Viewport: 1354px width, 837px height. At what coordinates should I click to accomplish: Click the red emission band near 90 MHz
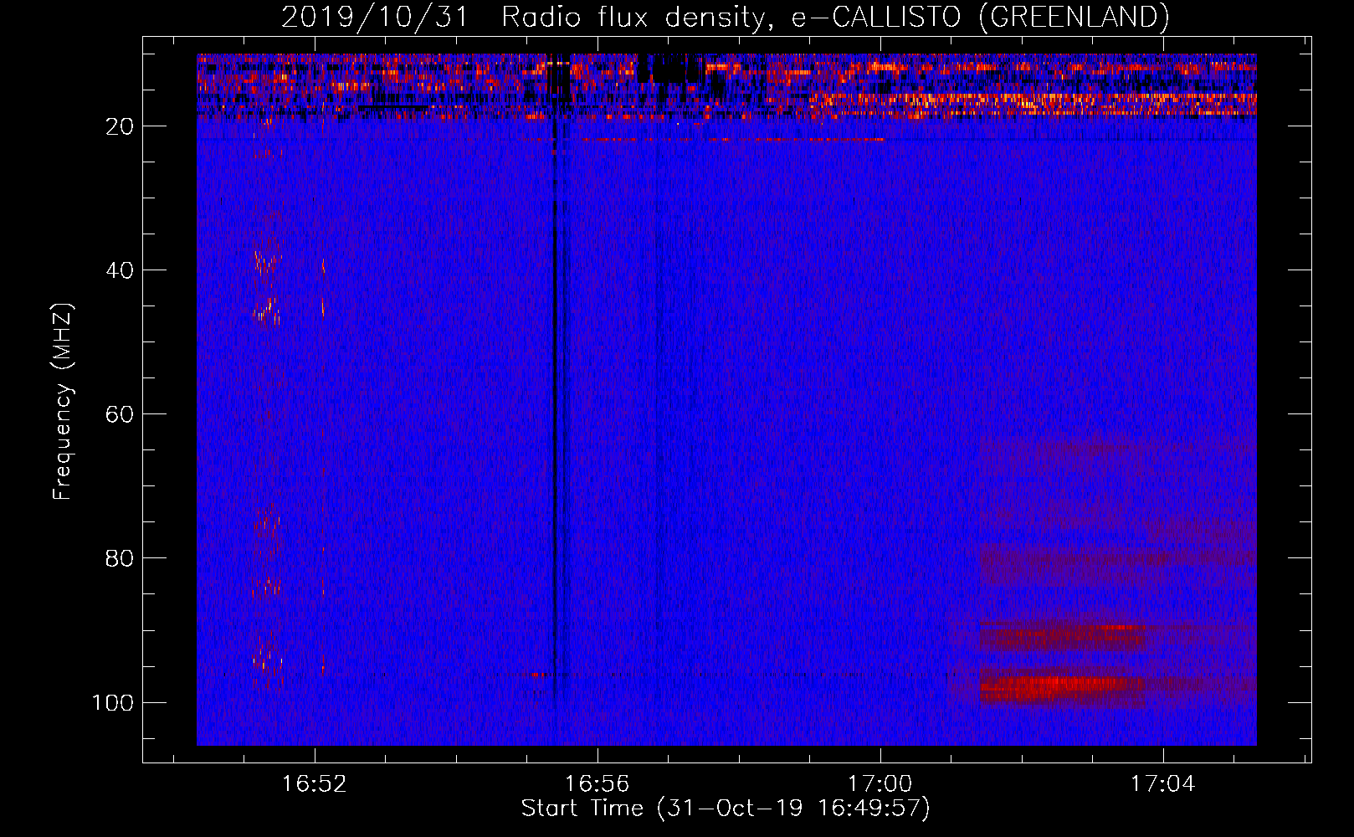[x=1062, y=636]
